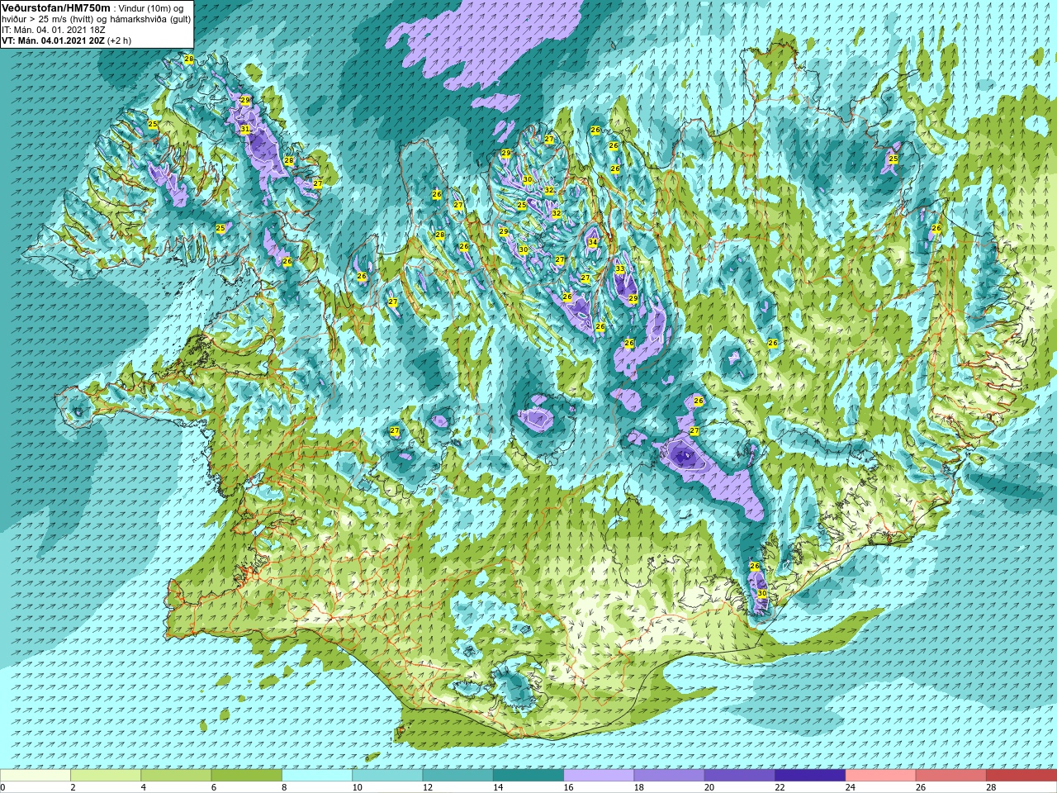Click the yellow gust label reading 33
This screenshot has width=1057, height=793.
pyautogui.click(x=620, y=269)
